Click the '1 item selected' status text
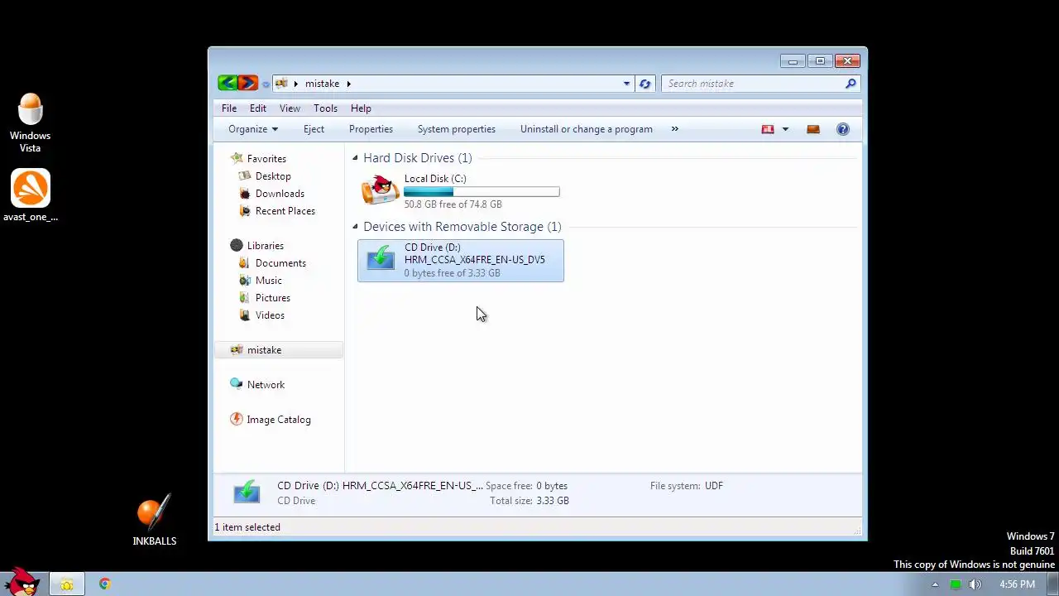The image size is (1059, 596). [x=247, y=527]
